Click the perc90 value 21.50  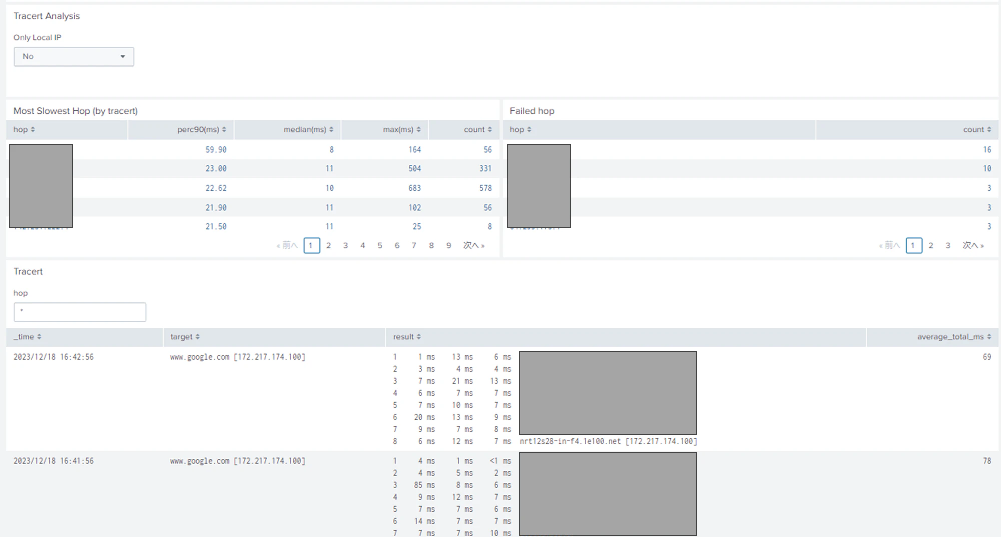coord(216,227)
